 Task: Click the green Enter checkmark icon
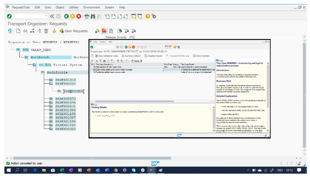click(9, 16)
